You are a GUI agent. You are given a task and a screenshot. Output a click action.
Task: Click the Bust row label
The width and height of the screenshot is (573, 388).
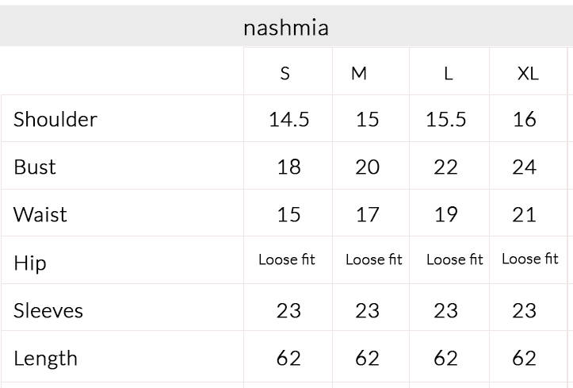(35, 167)
